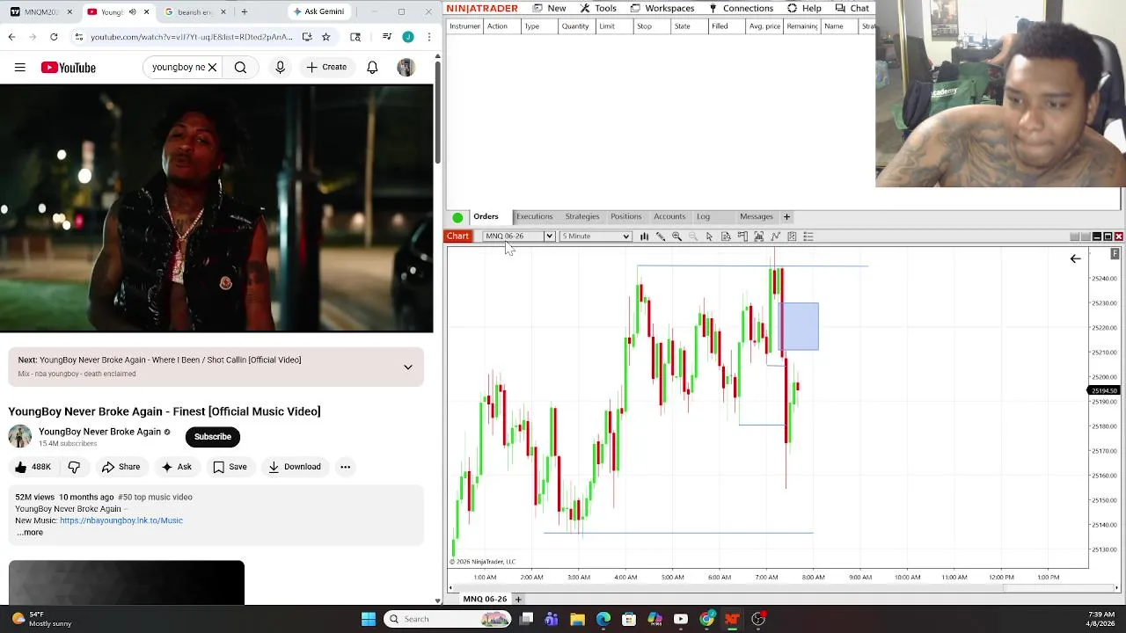Image resolution: width=1126 pixels, height=633 pixels.
Task: Open the nbayoungboy.lnk.to/Music link
Action: 121,520
